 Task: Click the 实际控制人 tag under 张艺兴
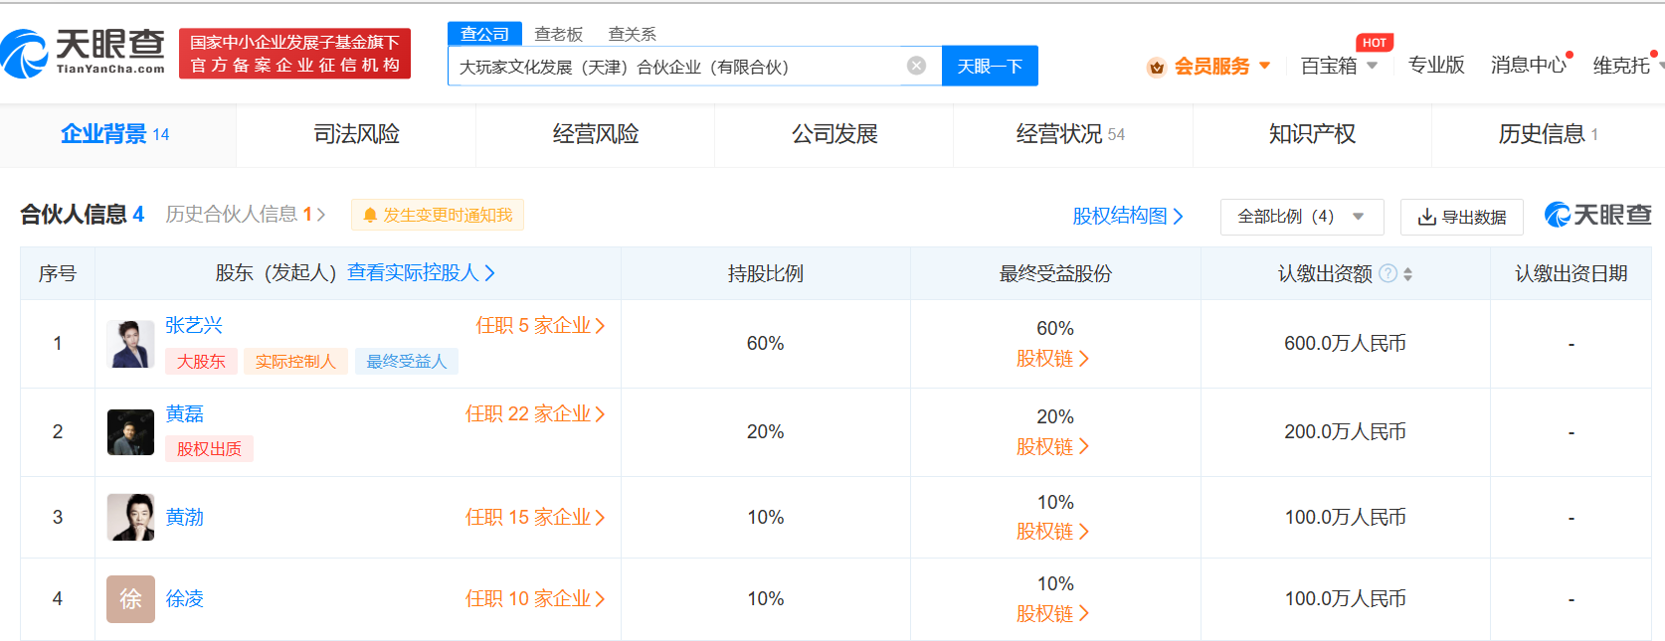[x=295, y=362]
